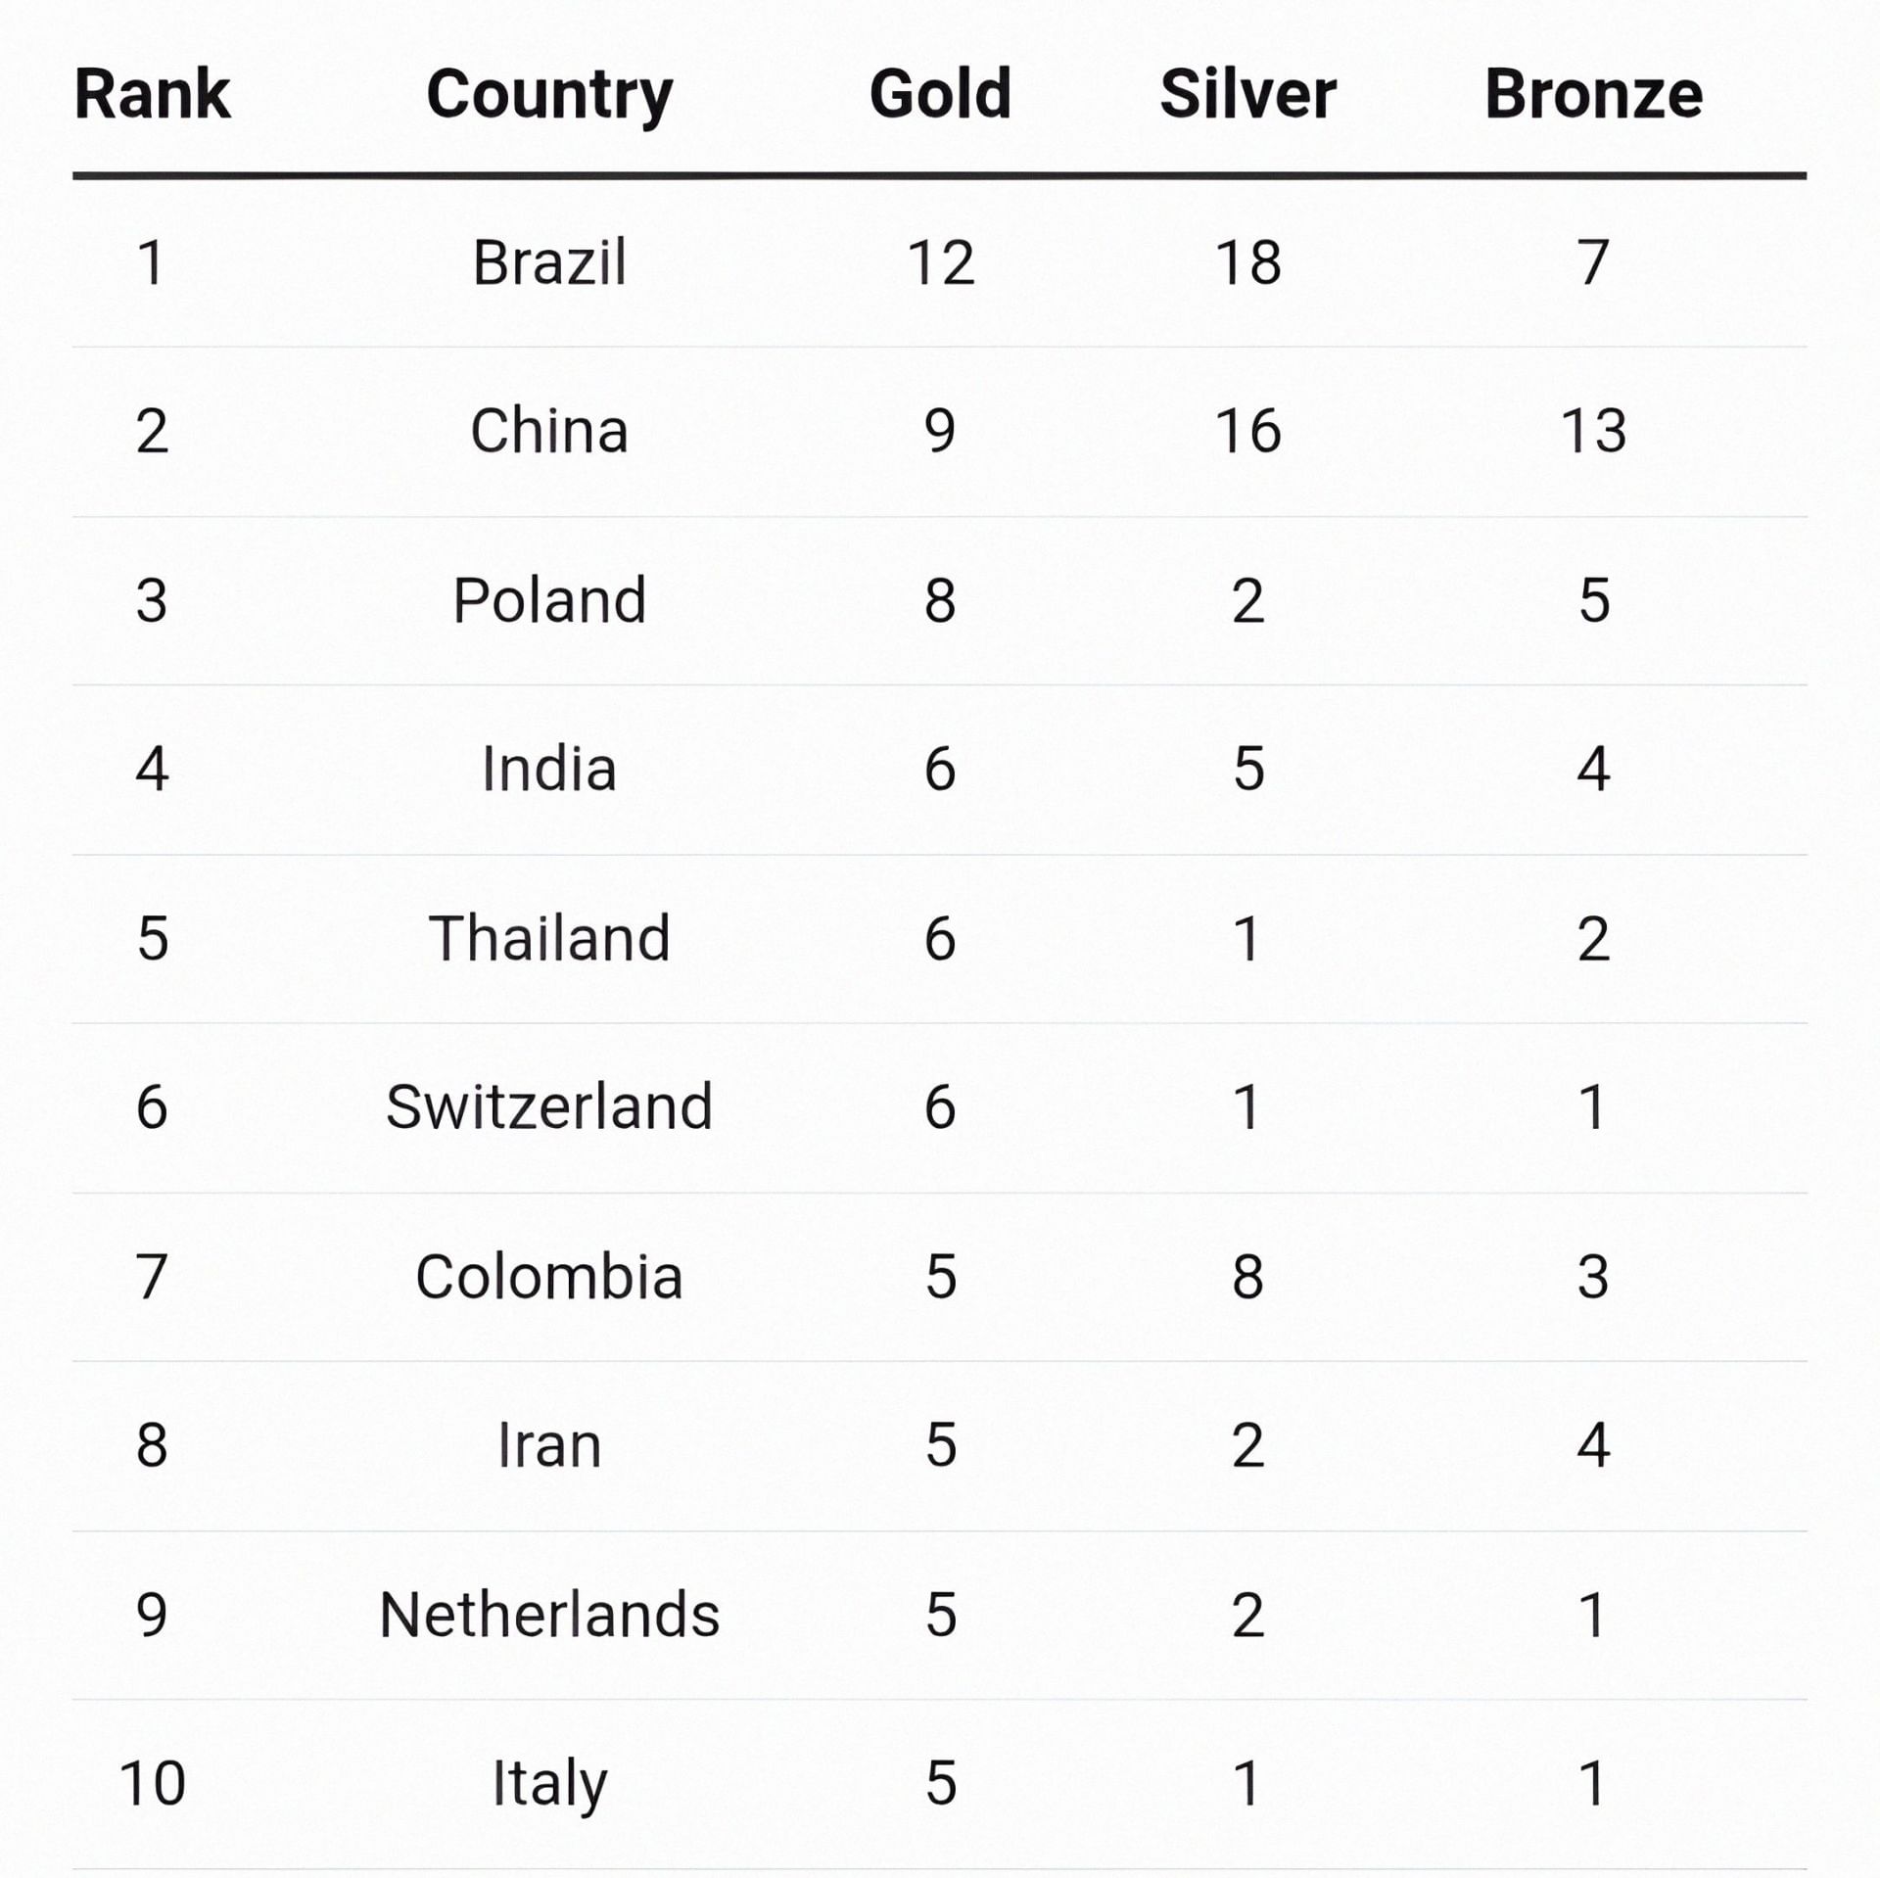Click on Iran in the table

tap(549, 1445)
